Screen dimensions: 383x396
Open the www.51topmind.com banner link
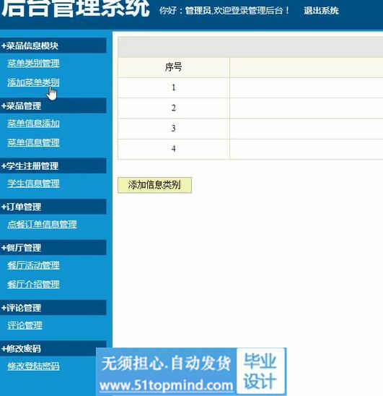pos(166,385)
